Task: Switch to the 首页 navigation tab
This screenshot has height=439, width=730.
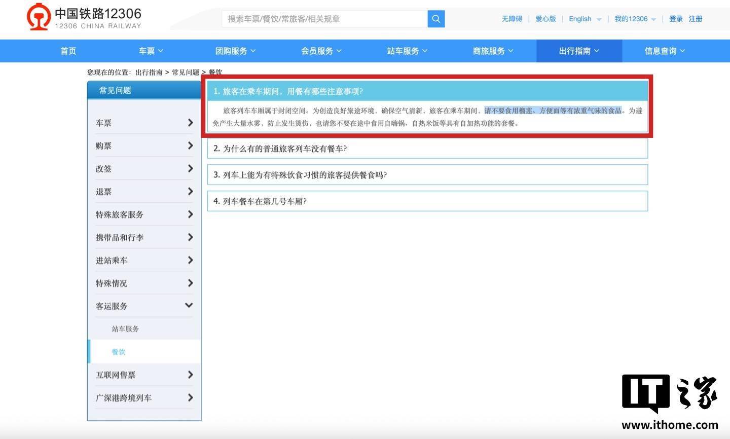Action: 68,51
